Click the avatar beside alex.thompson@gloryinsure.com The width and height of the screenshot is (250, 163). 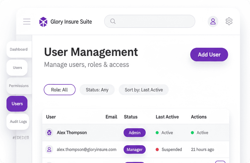[49, 150]
